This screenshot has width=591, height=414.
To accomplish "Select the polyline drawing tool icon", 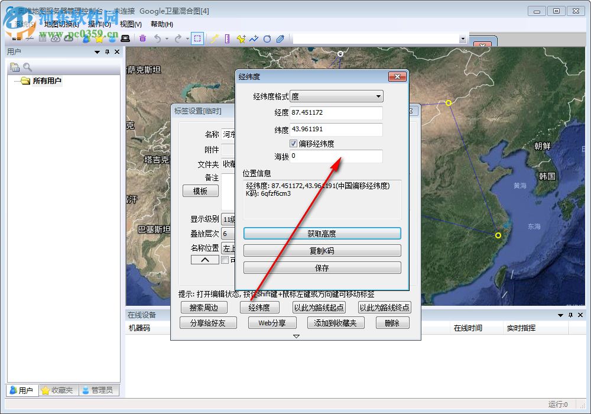I will (255, 38).
